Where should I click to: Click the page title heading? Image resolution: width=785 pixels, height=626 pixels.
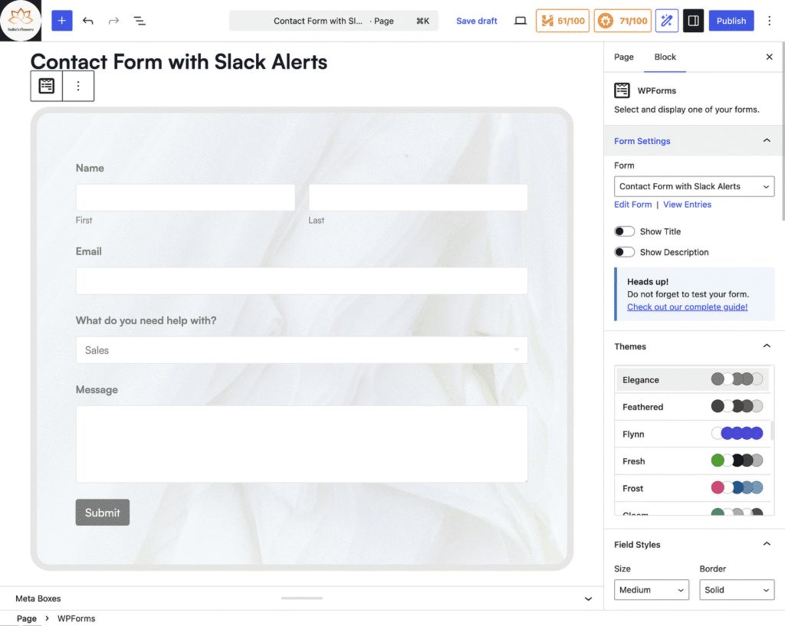[179, 61]
